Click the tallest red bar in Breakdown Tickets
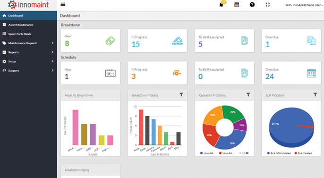Image resolution: width=324 pixels, height=178 pixels. [141, 127]
